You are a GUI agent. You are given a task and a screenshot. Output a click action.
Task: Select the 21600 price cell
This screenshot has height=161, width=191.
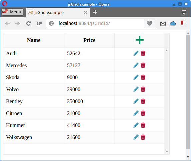(x=89, y=137)
